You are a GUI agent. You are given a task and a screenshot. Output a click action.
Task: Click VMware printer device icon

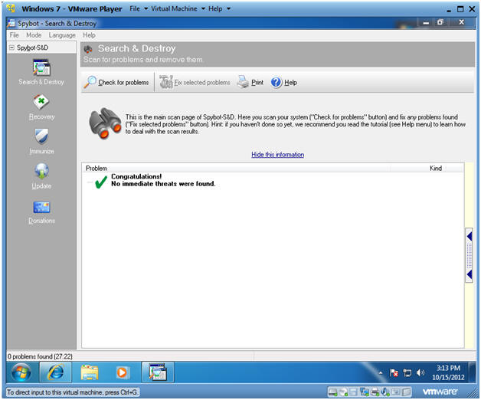coord(375,392)
